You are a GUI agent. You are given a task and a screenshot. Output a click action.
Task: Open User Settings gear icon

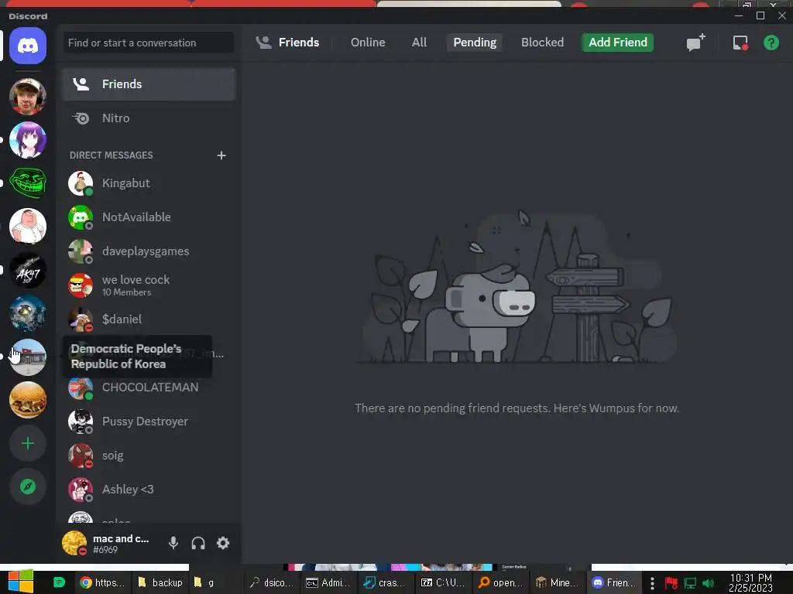[223, 543]
